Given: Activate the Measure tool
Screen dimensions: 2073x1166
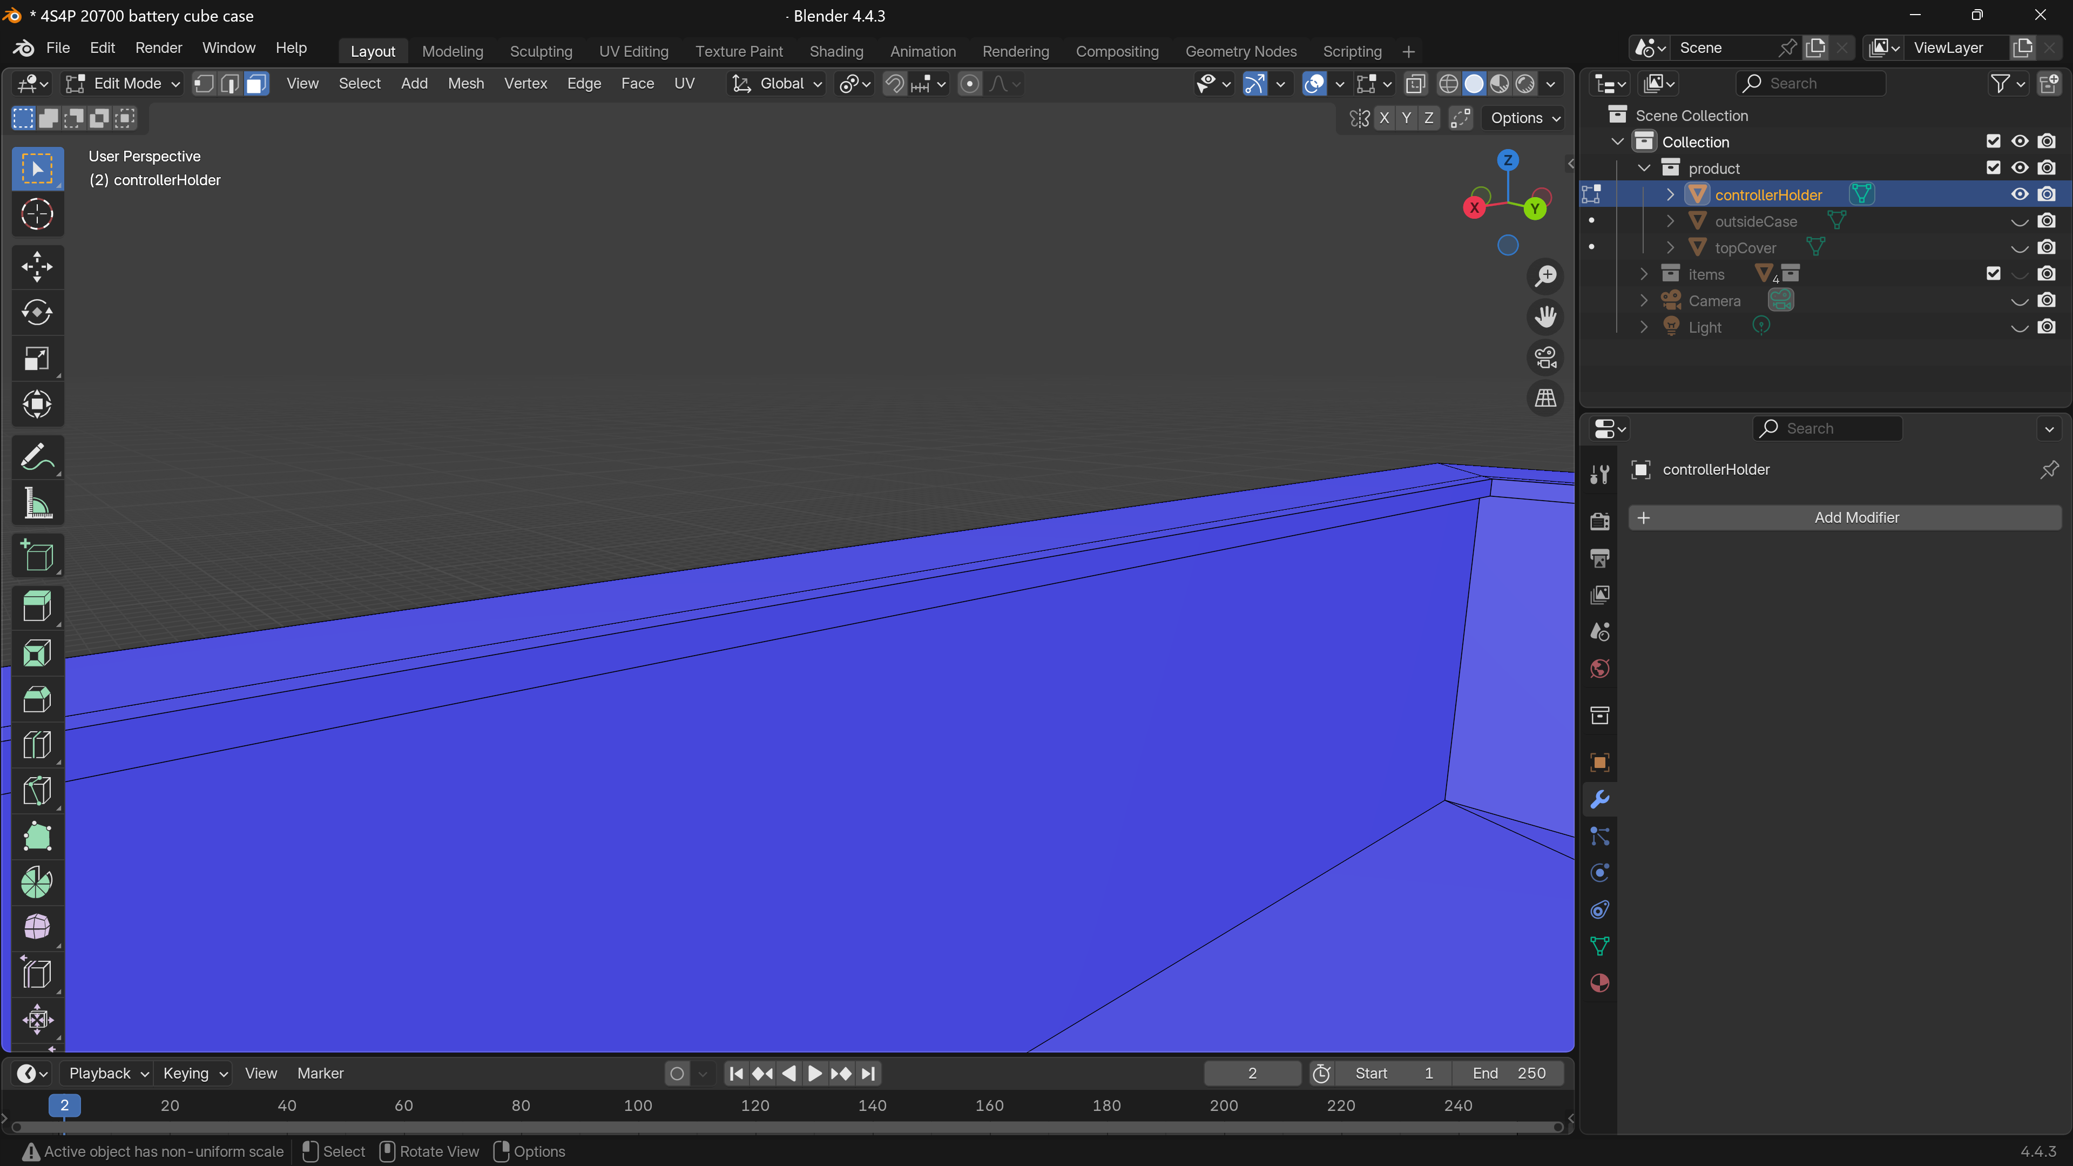Looking at the screenshot, I should click(37, 504).
